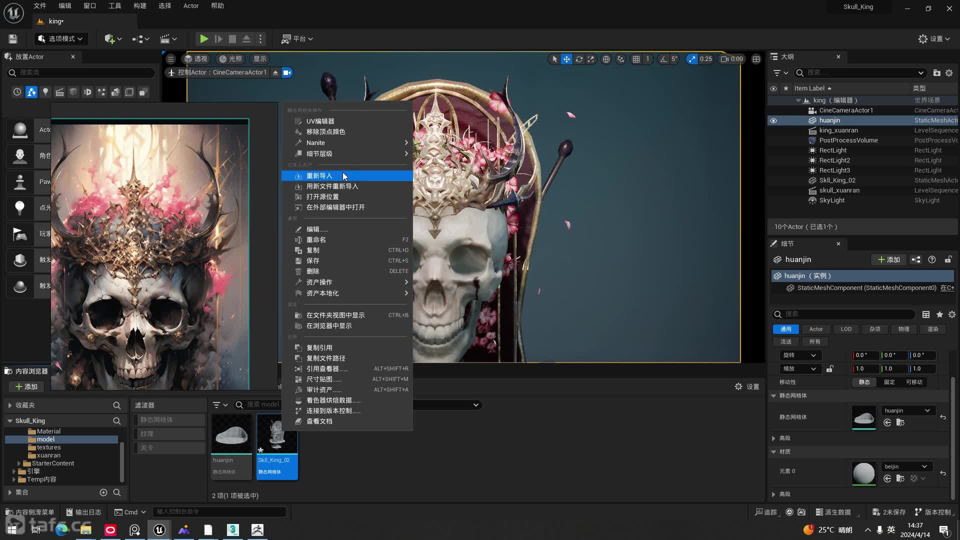The height and width of the screenshot is (540, 960).
Task: Open camera speed 0.09 setting
Action: pyautogui.click(x=731, y=59)
